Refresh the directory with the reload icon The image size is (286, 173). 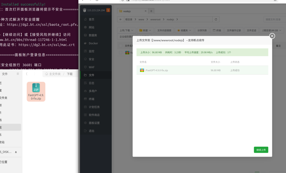point(216,19)
